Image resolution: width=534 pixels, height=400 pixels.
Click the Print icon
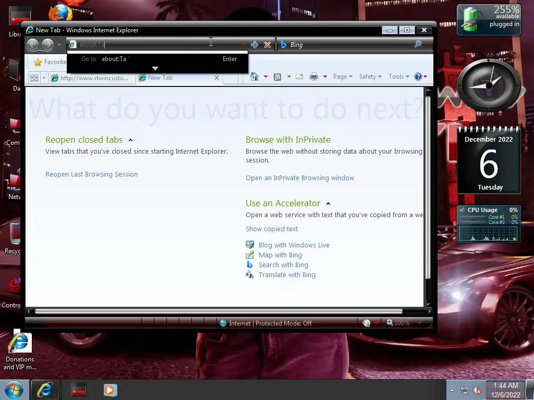point(313,77)
